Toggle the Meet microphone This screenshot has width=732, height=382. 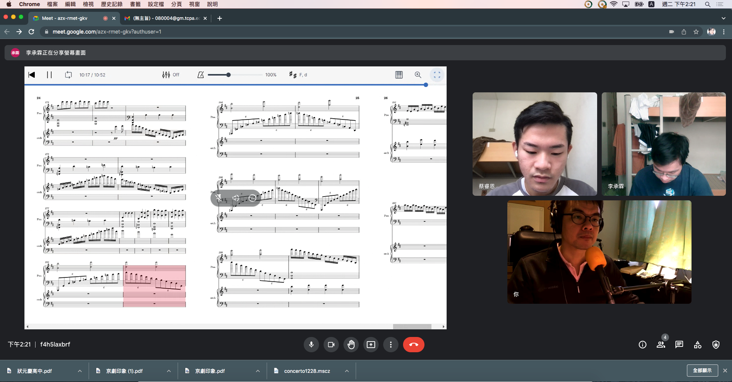pos(311,345)
